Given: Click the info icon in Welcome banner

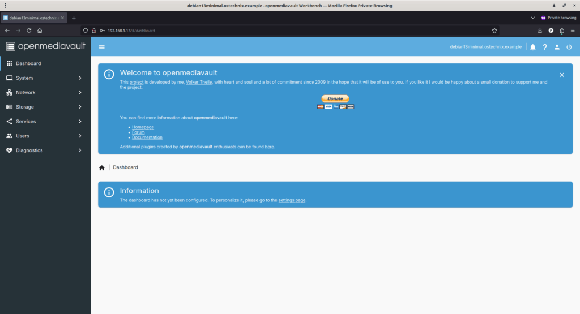Looking at the screenshot, I should 109,74.
